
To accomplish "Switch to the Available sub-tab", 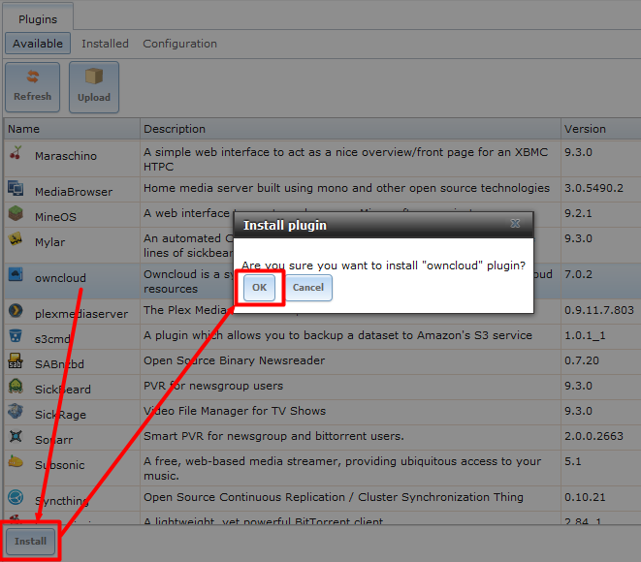I will (38, 44).
